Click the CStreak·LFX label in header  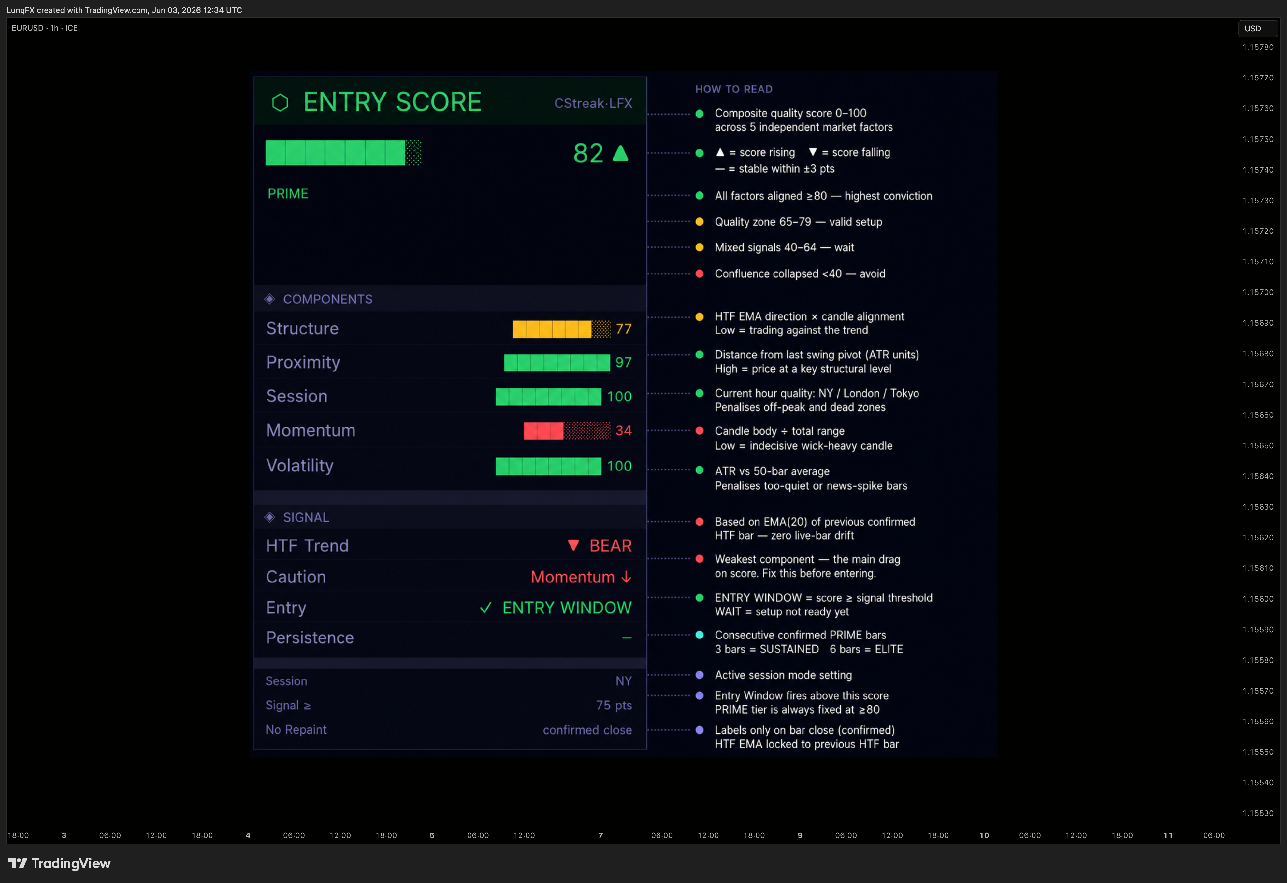[x=593, y=104]
